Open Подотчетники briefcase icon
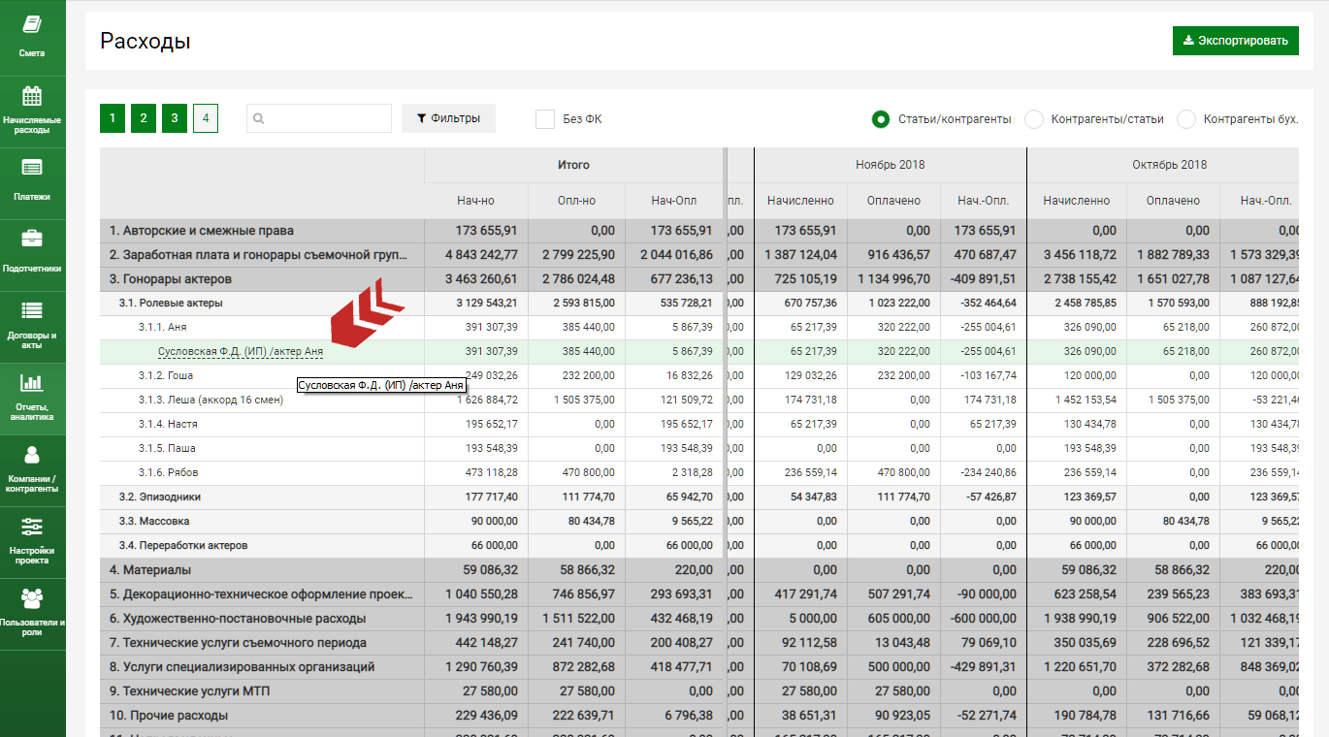This screenshot has width=1329, height=737. (x=32, y=239)
